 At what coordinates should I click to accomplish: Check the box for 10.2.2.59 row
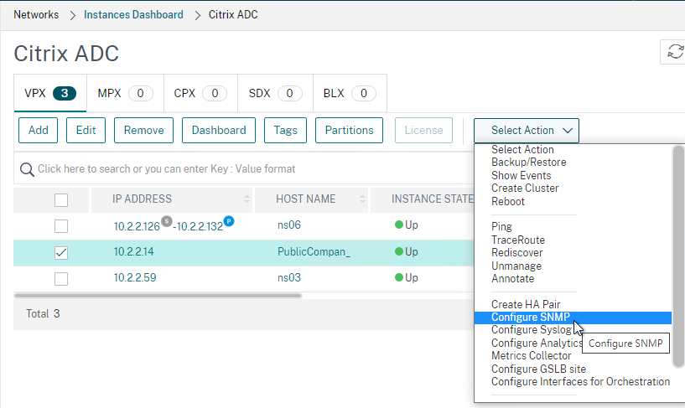tap(61, 279)
